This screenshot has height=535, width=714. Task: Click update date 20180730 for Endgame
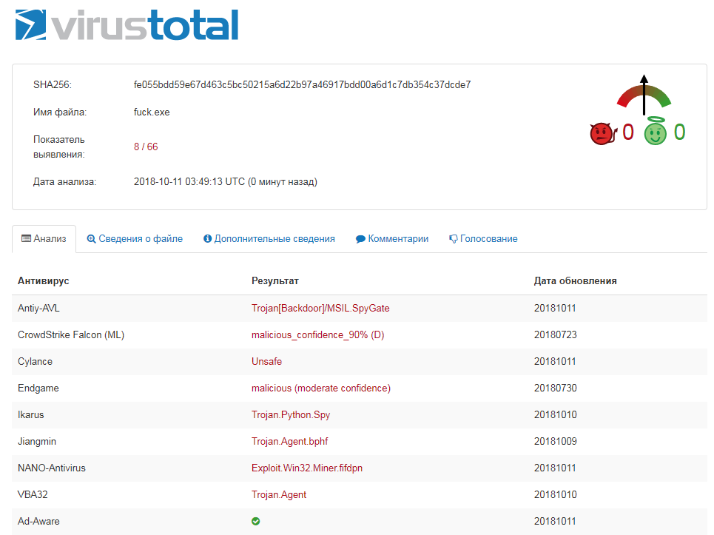pyautogui.click(x=555, y=388)
